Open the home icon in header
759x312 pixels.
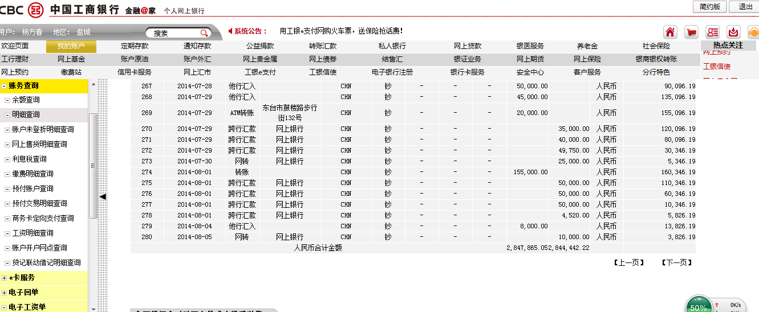coord(669,32)
